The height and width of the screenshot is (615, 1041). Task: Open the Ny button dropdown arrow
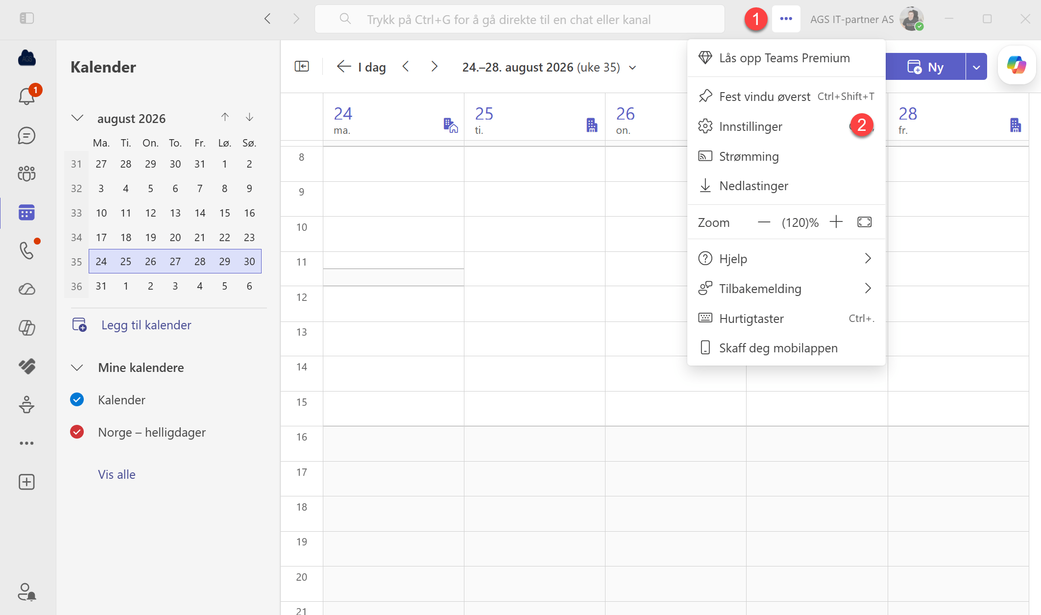(x=976, y=67)
